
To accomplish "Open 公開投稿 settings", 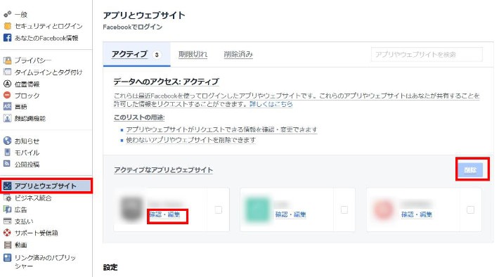I will tap(27, 165).
